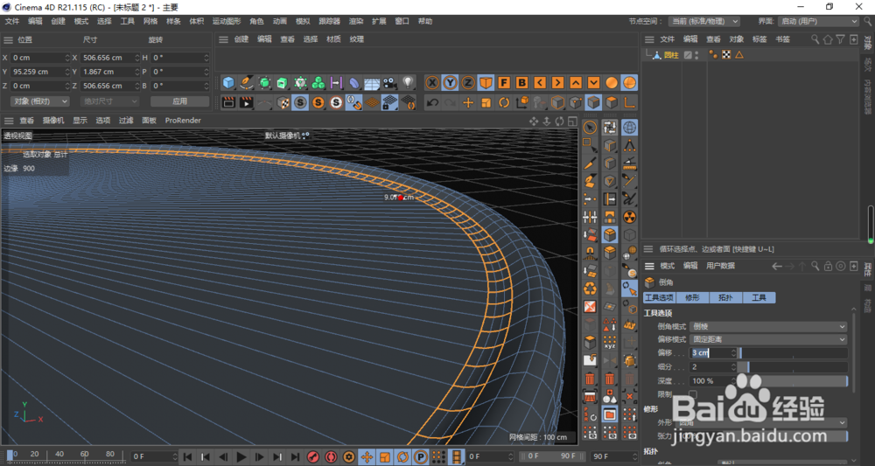Click the record keyframe red button
Image resolution: width=875 pixels, height=466 pixels.
click(313, 457)
